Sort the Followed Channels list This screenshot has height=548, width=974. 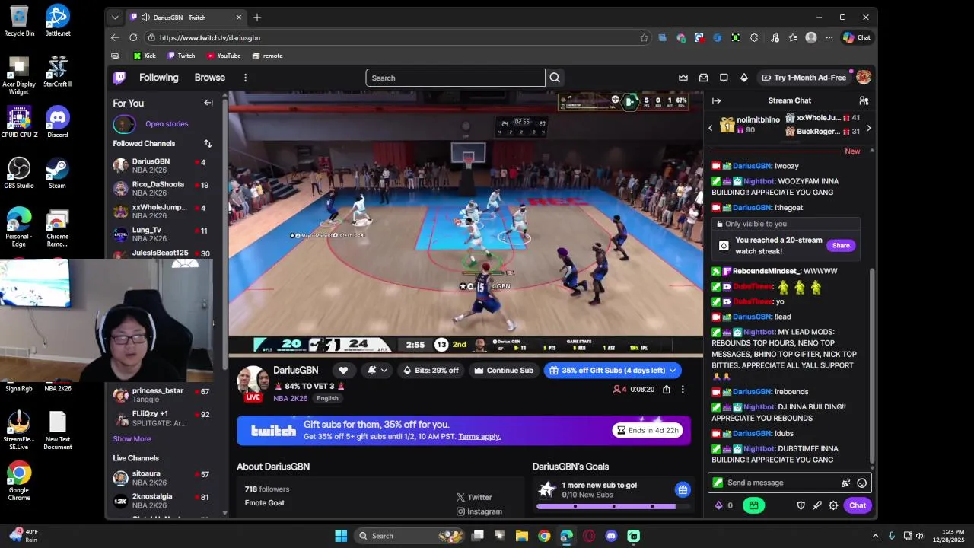pyautogui.click(x=207, y=143)
